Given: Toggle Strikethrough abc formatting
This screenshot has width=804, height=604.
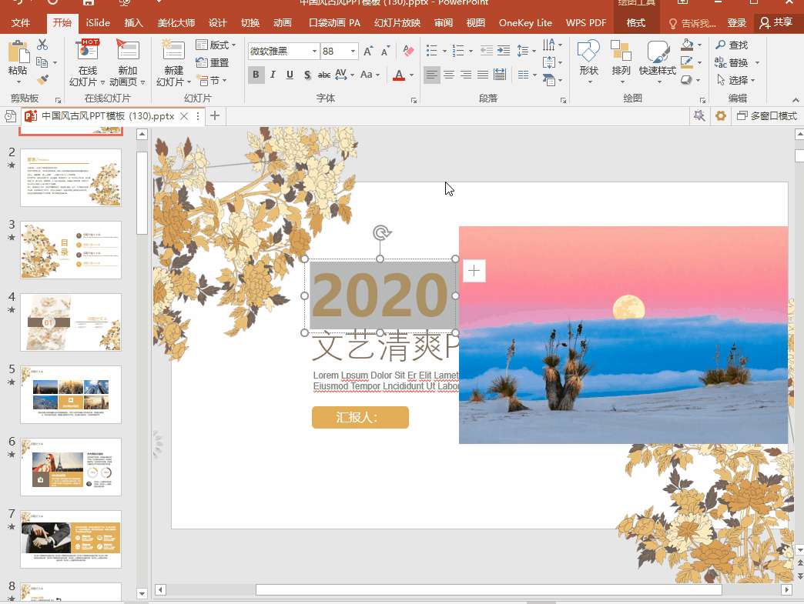Looking at the screenshot, I should point(324,75).
